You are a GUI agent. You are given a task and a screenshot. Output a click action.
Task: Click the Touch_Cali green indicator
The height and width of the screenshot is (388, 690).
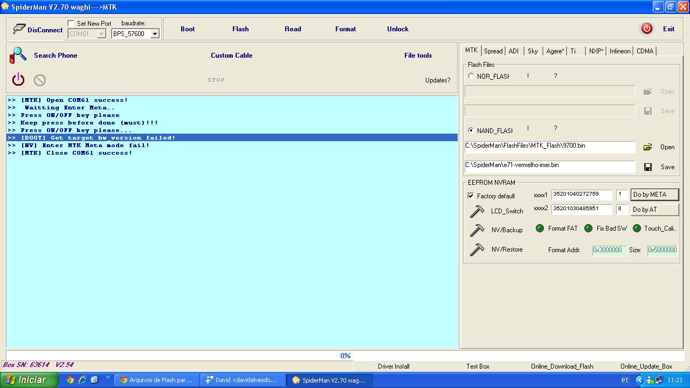click(x=637, y=228)
